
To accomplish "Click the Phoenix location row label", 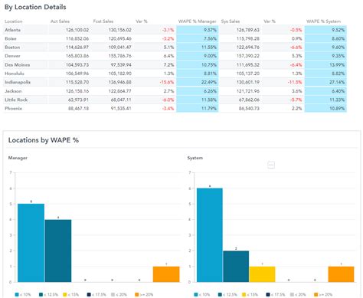I will (x=13, y=109).
